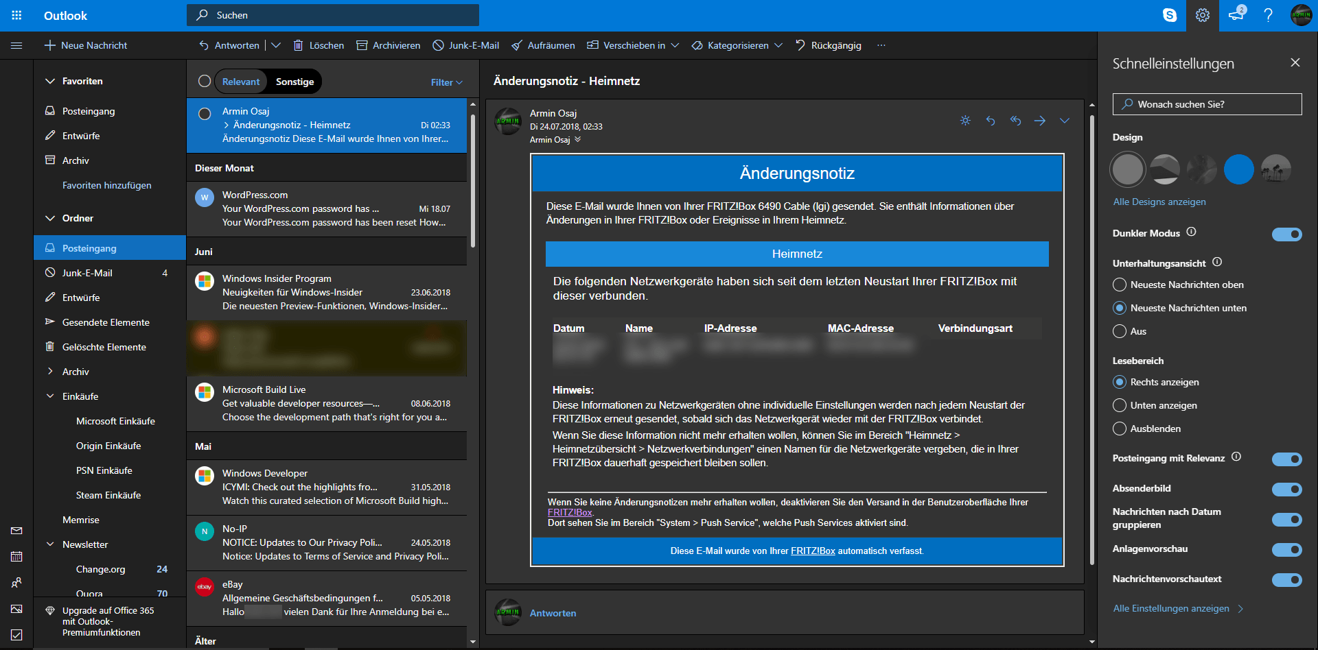This screenshot has height=650, width=1318.
Task: Toggle Posteingang mit Relevanz switch
Action: (1286, 459)
